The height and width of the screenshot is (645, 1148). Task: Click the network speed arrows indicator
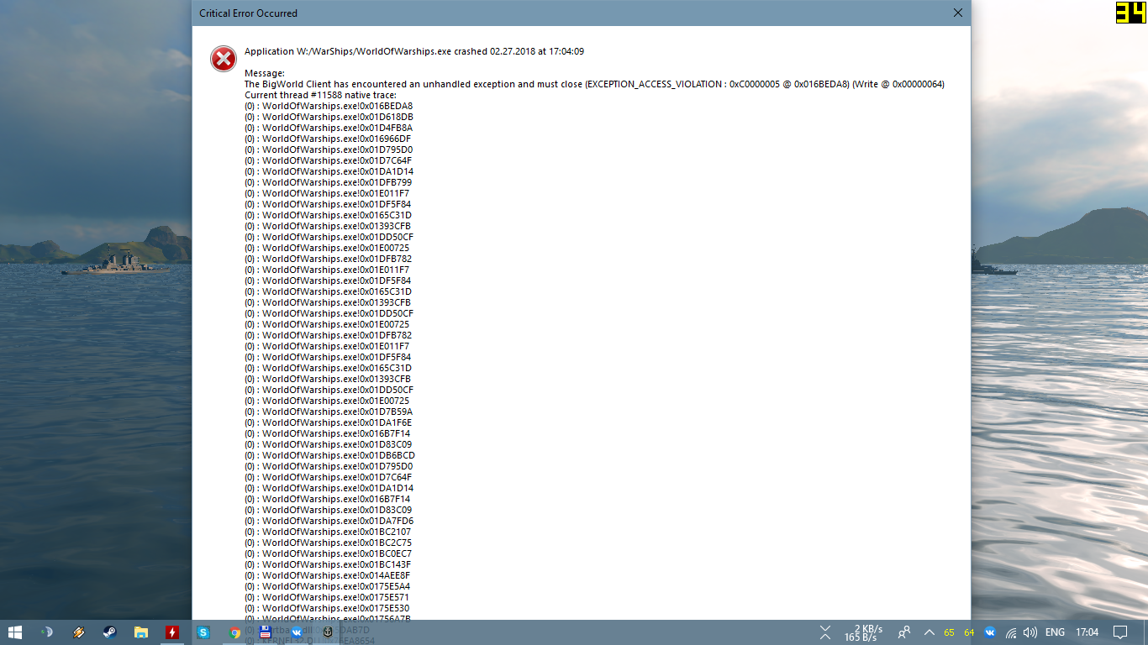coord(826,632)
